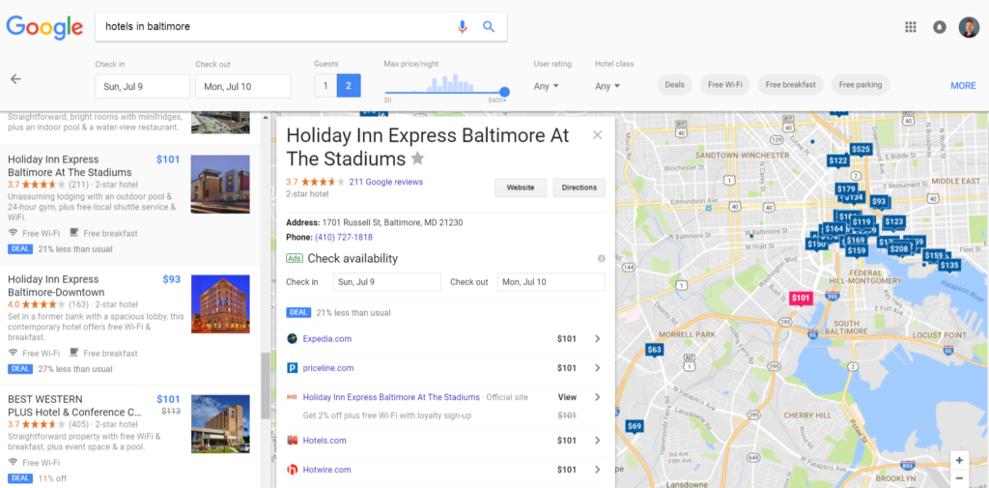Get Directions to the hotel

(579, 187)
